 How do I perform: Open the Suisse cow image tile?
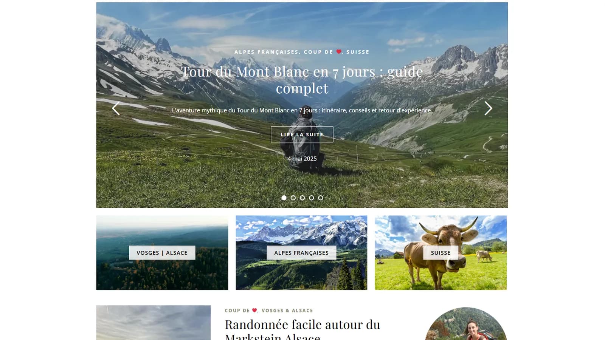441,253
